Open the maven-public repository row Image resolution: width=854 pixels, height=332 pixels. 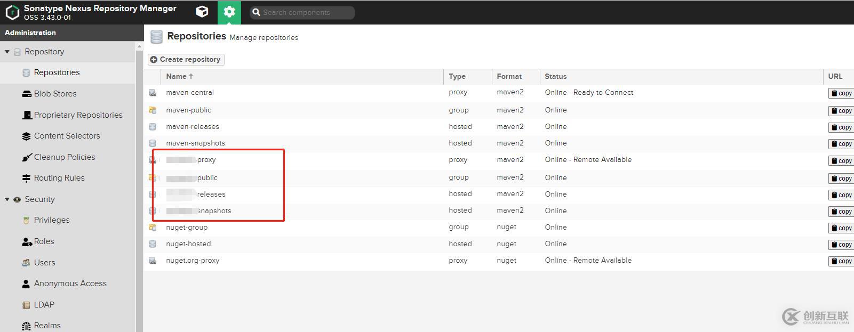tap(499, 110)
